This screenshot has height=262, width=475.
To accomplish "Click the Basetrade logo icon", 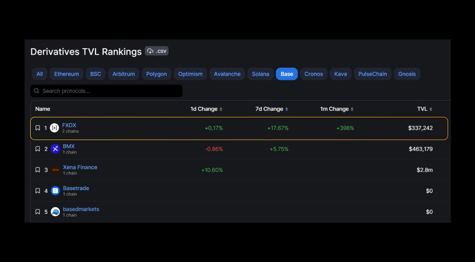I will [55, 191].
